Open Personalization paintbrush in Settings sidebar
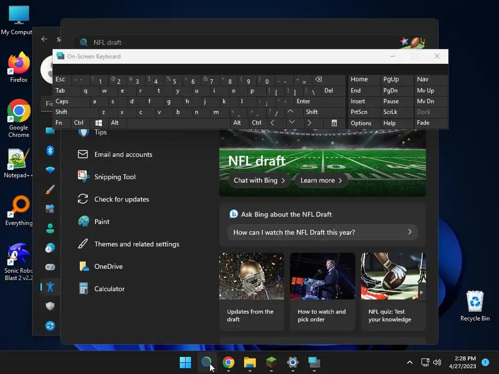This screenshot has width=499, height=374. point(50,189)
